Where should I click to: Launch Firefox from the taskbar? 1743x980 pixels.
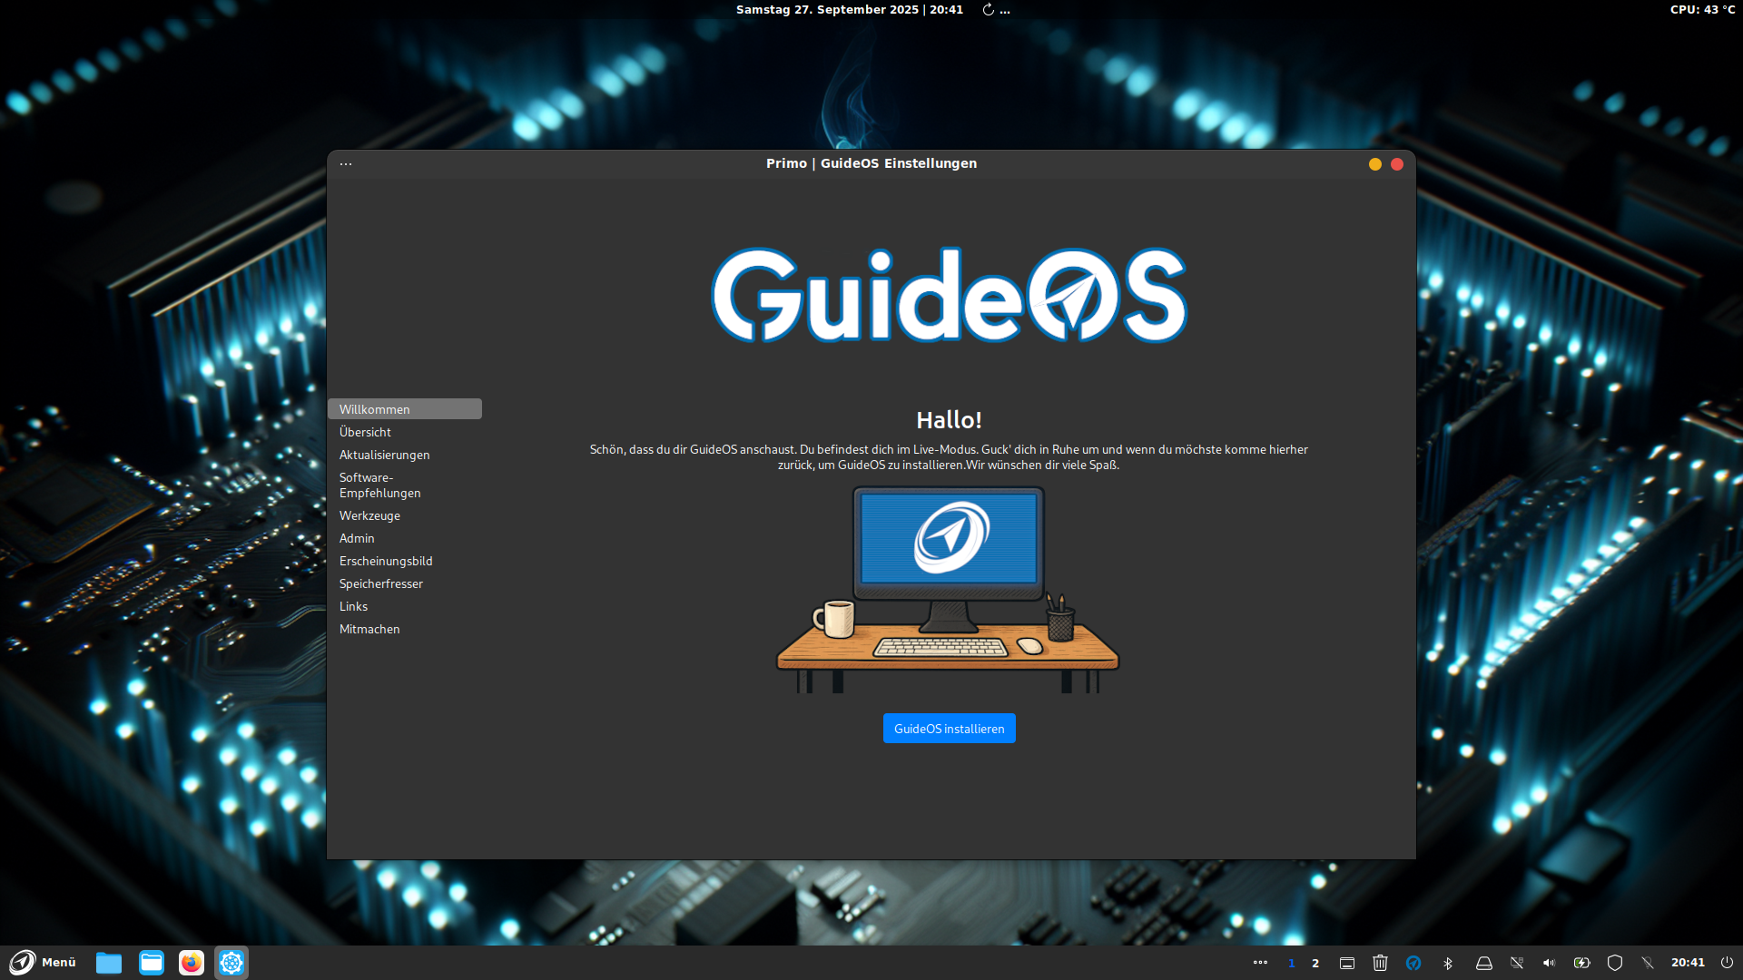click(192, 963)
